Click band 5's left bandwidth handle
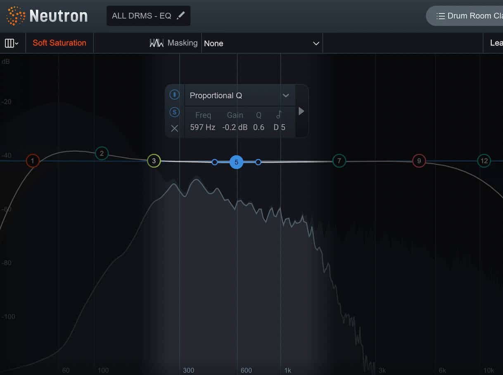503x375 pixels. coord(215,162)
